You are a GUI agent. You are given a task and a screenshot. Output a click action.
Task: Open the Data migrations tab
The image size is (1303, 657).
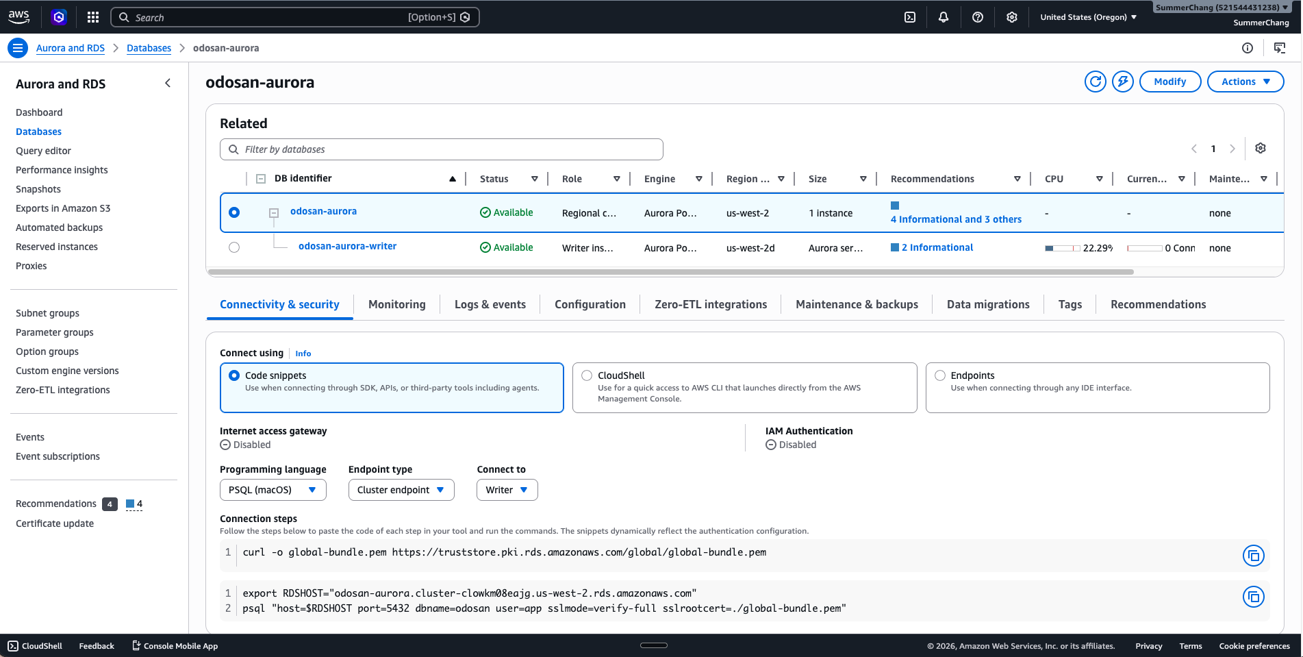(988, 305)
